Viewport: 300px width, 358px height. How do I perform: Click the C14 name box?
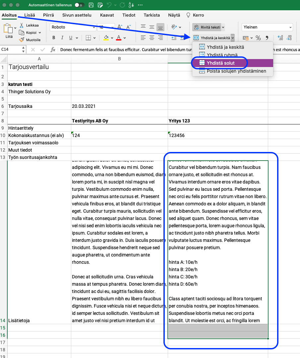point(11,49)
